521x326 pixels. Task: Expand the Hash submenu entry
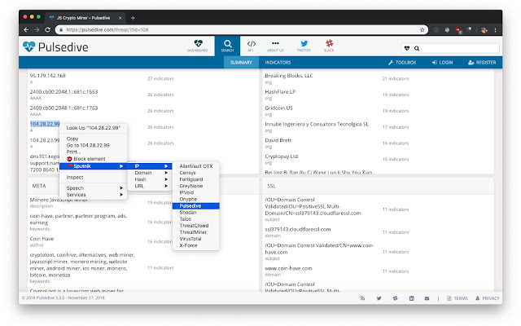pos(150,179)
